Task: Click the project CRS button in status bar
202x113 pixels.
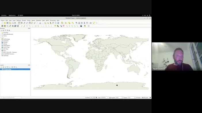Action: pyautogui.click(x=145, y=98)
